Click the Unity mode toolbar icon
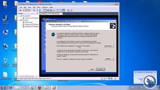The image size is (160, 90). pyautogui.click(x=54, y=10)
